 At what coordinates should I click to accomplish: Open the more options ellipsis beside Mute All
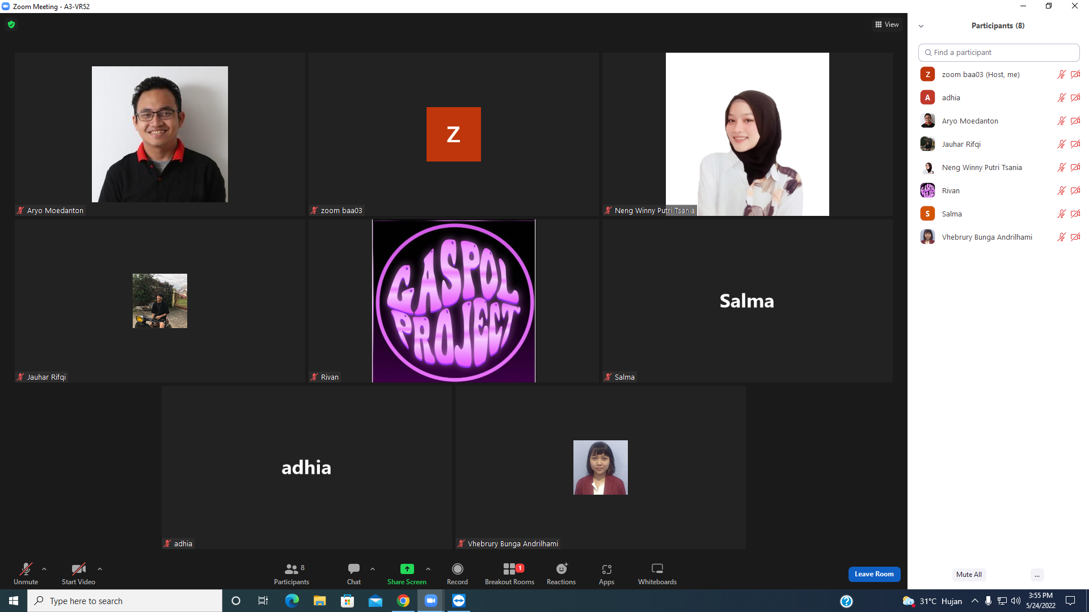1037,575
